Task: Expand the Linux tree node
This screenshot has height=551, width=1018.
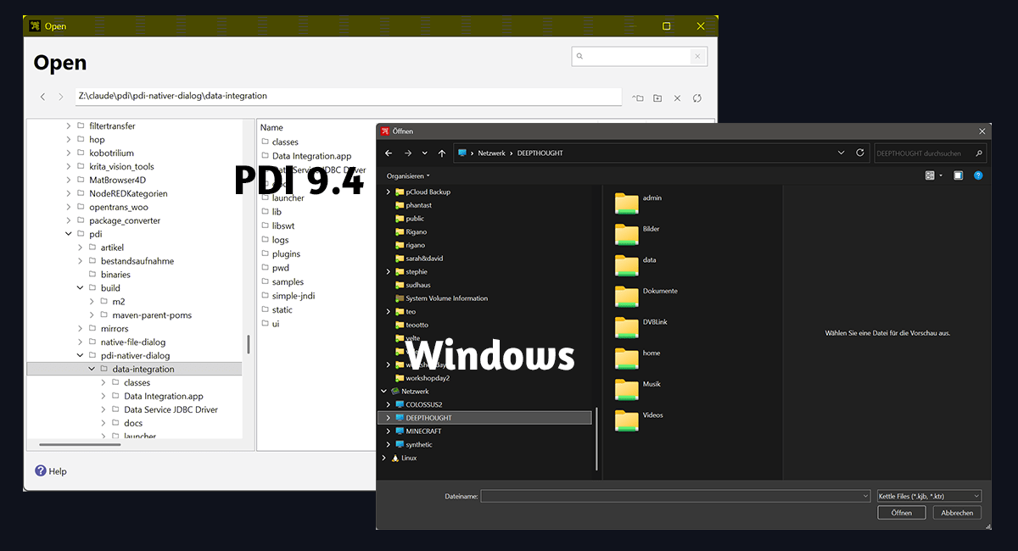Action: click(x=383, y=458)
